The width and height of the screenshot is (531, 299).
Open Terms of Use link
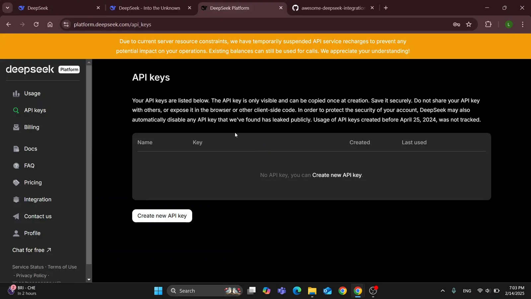pyautogui.click(x=62, y=267)
